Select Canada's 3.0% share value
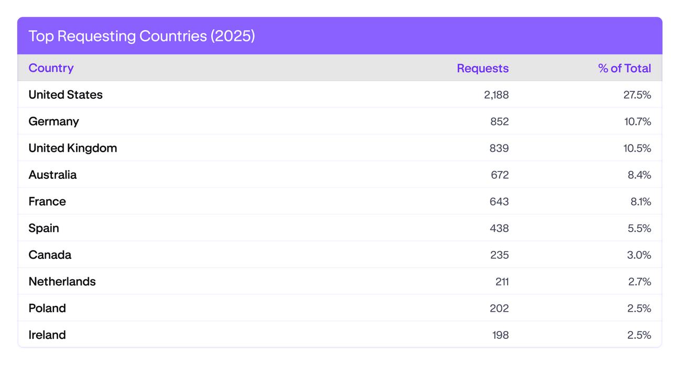The image size is (681, 365). (x=639, y=255)
